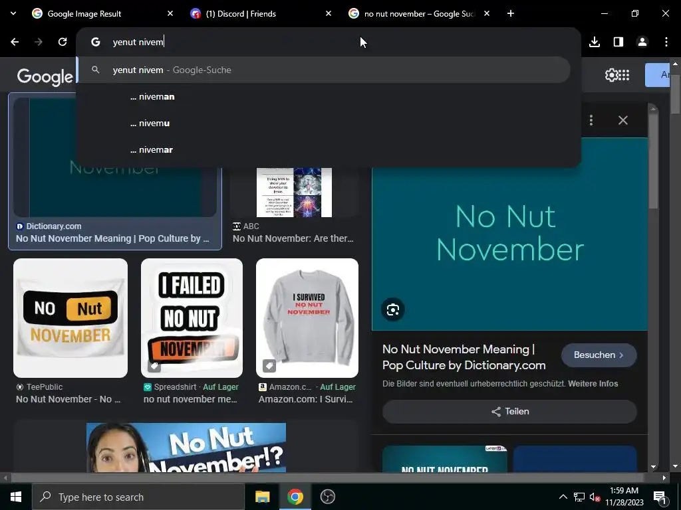The height and width of the screenshot is (510, 681).
Task: Close the image preview panel
Action: 622,120
